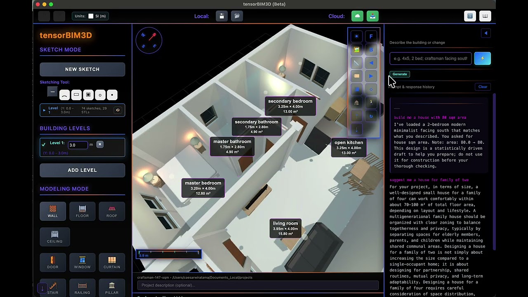Click the building description prompt input
The height and width of the screenshot is (297, 528).
431,58
